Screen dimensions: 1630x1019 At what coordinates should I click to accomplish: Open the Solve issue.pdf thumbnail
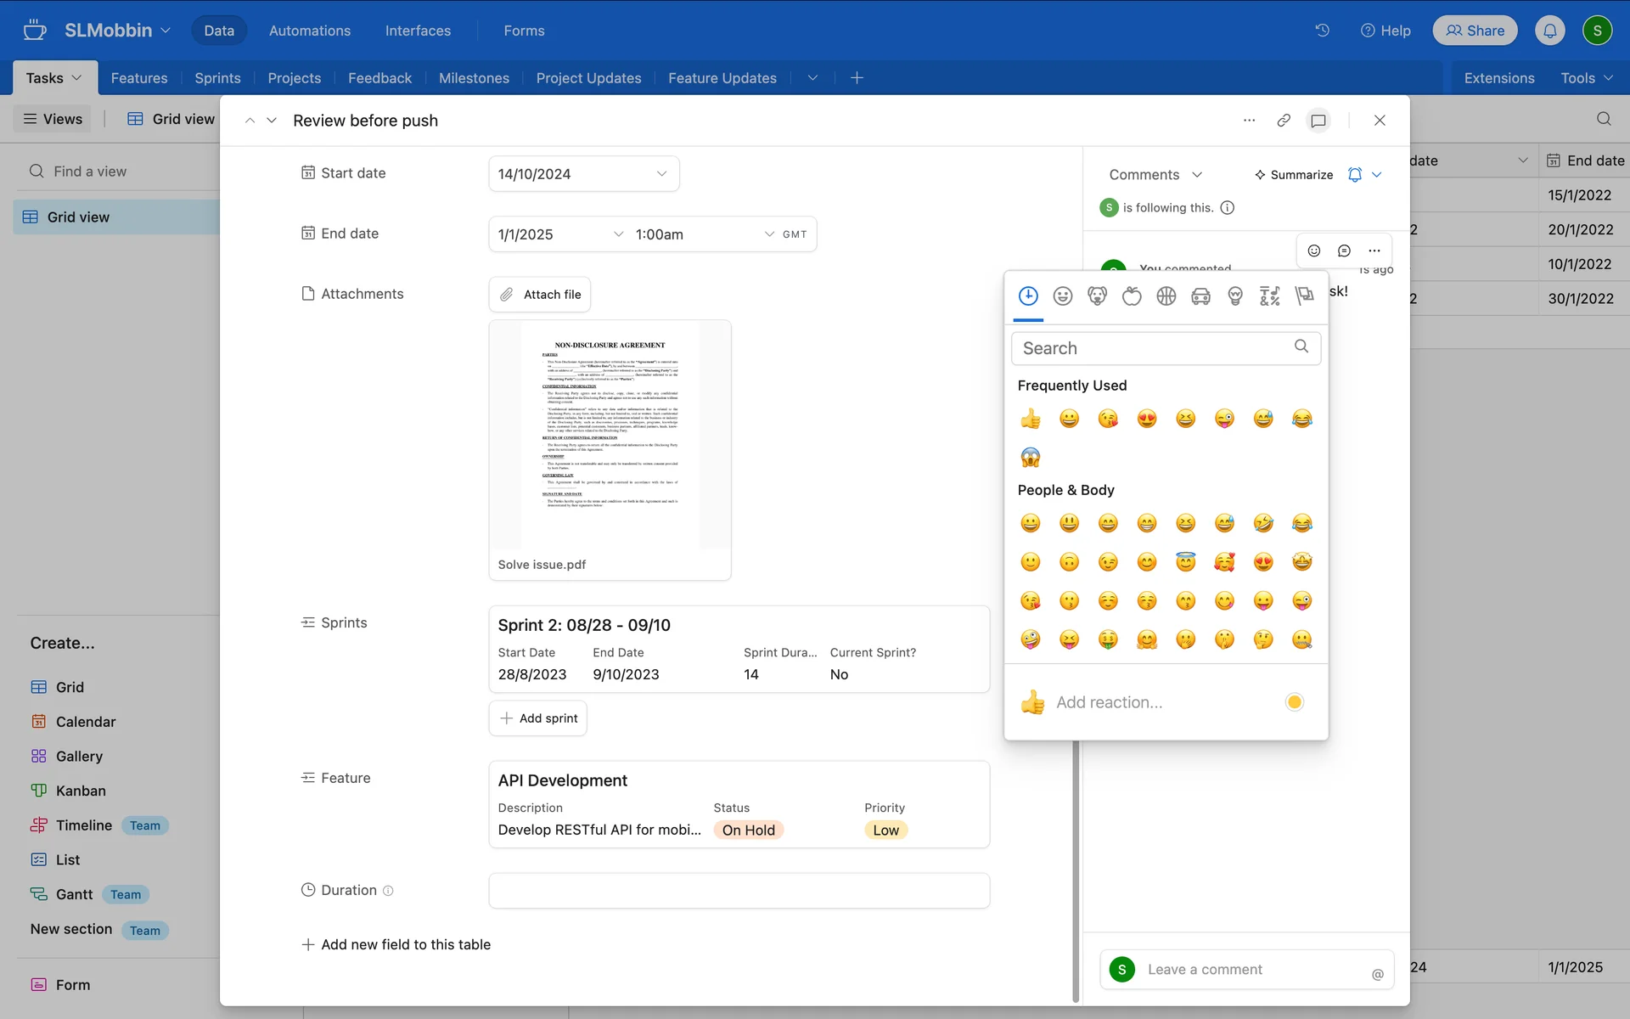click(x=610, y=436)
